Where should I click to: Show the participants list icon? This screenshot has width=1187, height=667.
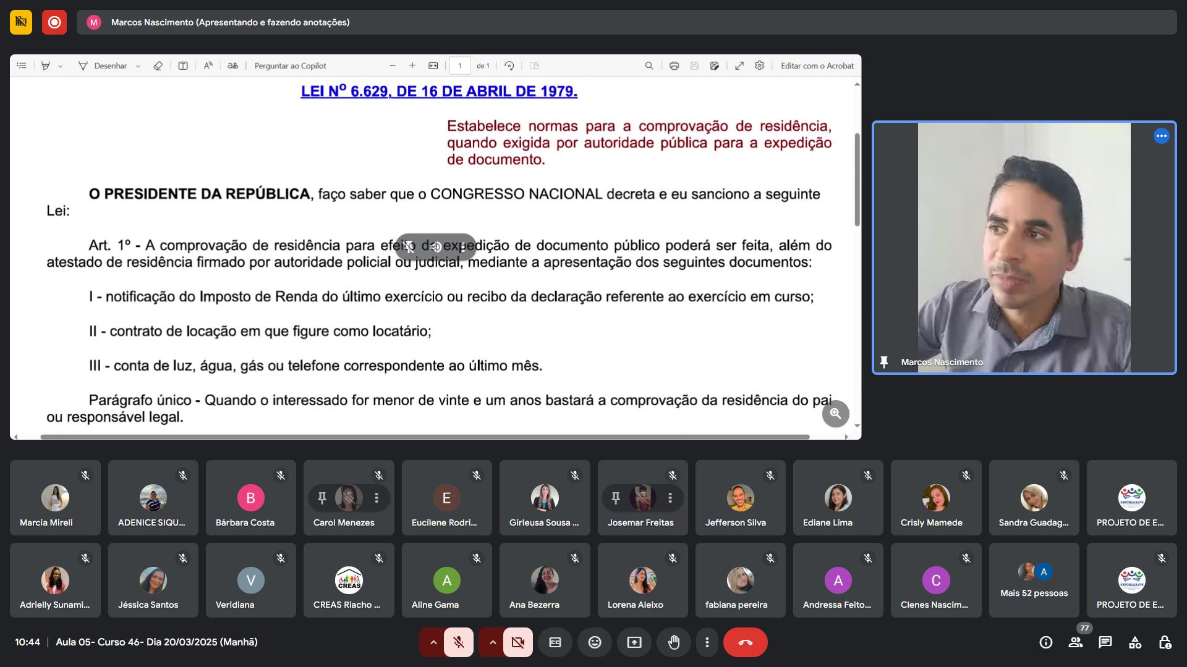coord(1076,642)
